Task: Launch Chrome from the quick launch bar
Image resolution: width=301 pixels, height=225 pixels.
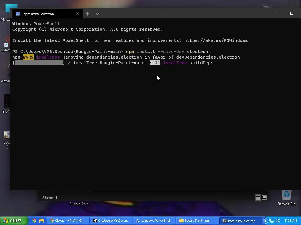Action: 34,221
